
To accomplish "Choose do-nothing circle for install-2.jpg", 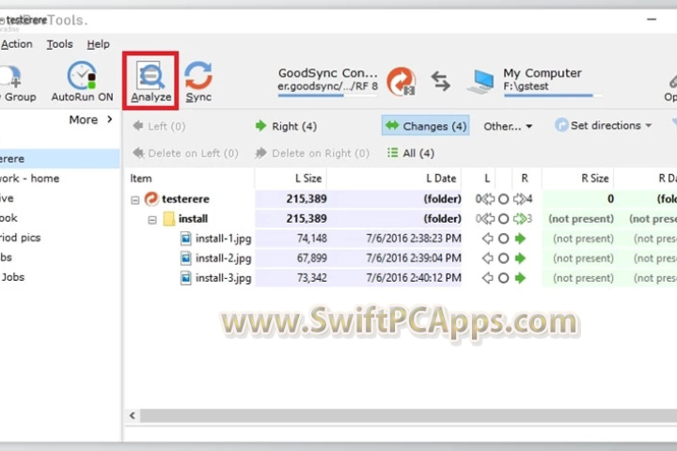I will pos(503,258).
